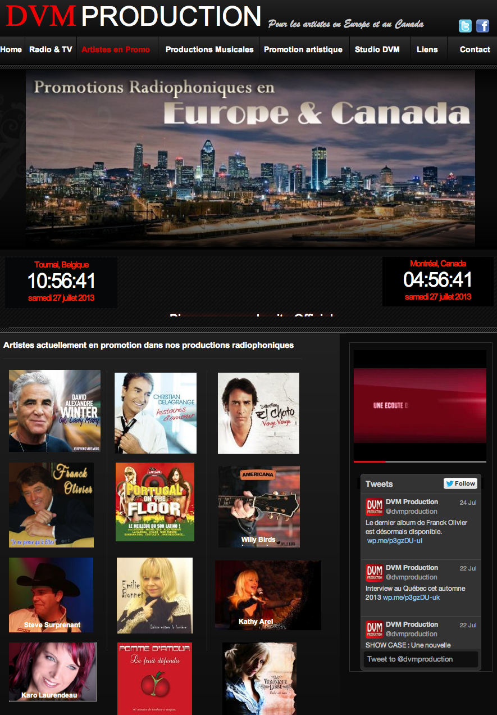Open DVM Production avatar in first tweet
Screen dimensions: 497x715
click(x=374, y=506)
